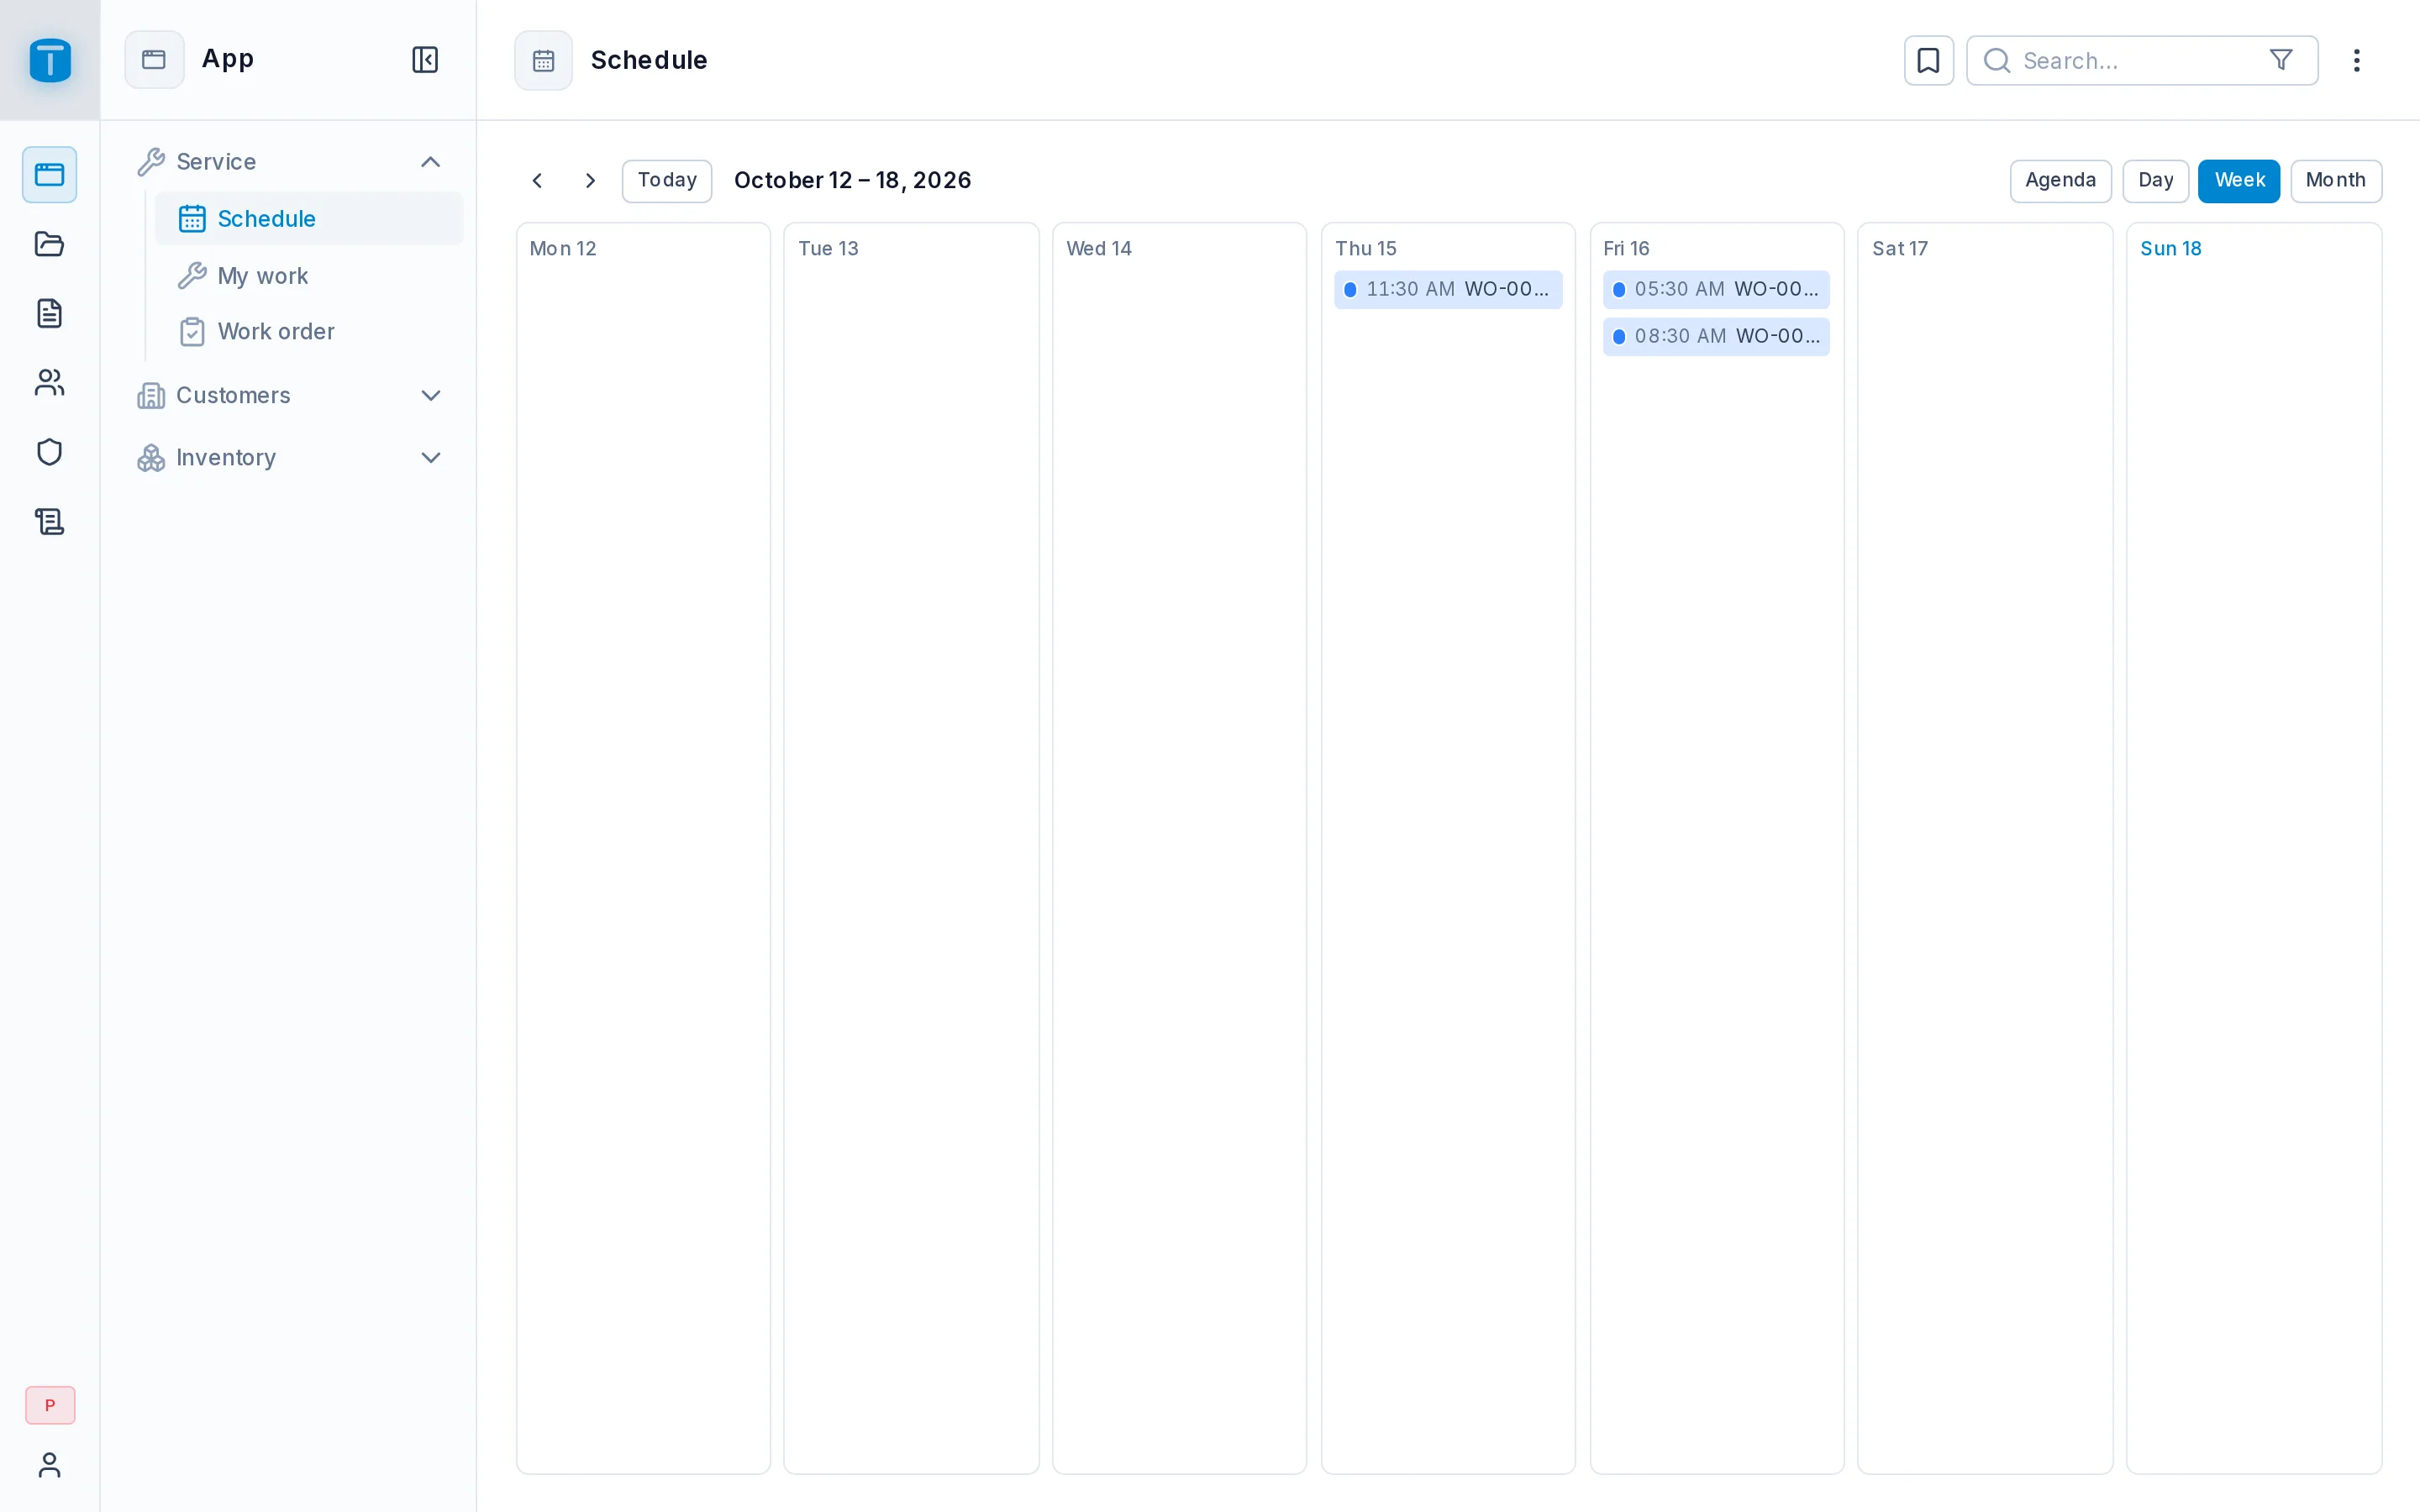Expand the Inventory section chevron
Screen dimensions: 2420x1512
[431, 458]
